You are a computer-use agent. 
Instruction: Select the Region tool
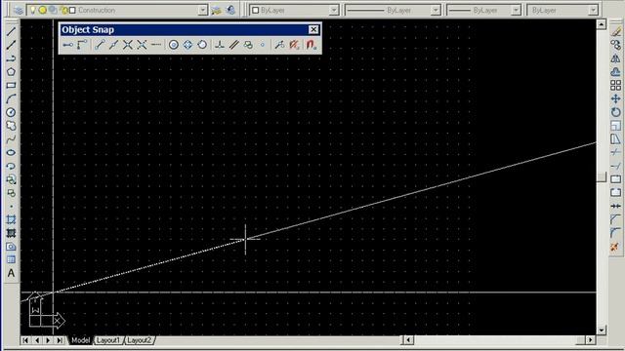tap(11, 247)
